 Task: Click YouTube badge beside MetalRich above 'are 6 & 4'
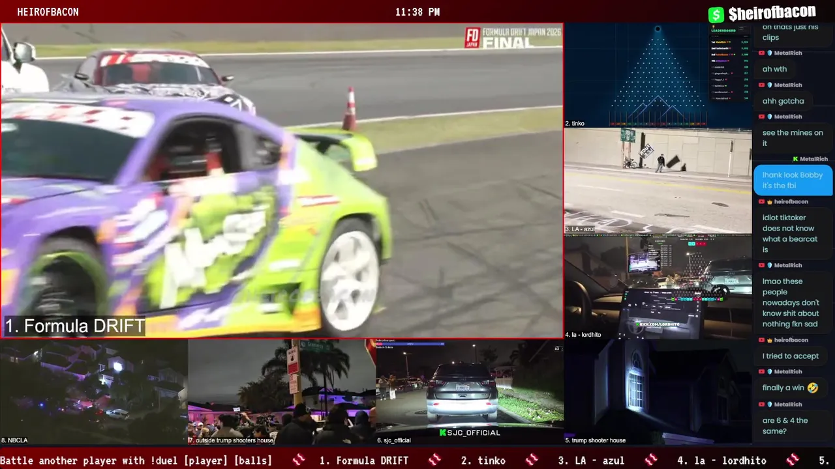761,404
